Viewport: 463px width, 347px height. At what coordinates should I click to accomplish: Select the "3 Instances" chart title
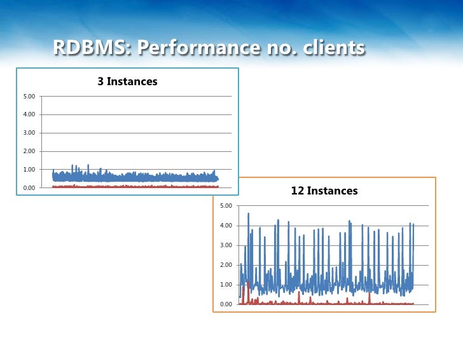128,81
